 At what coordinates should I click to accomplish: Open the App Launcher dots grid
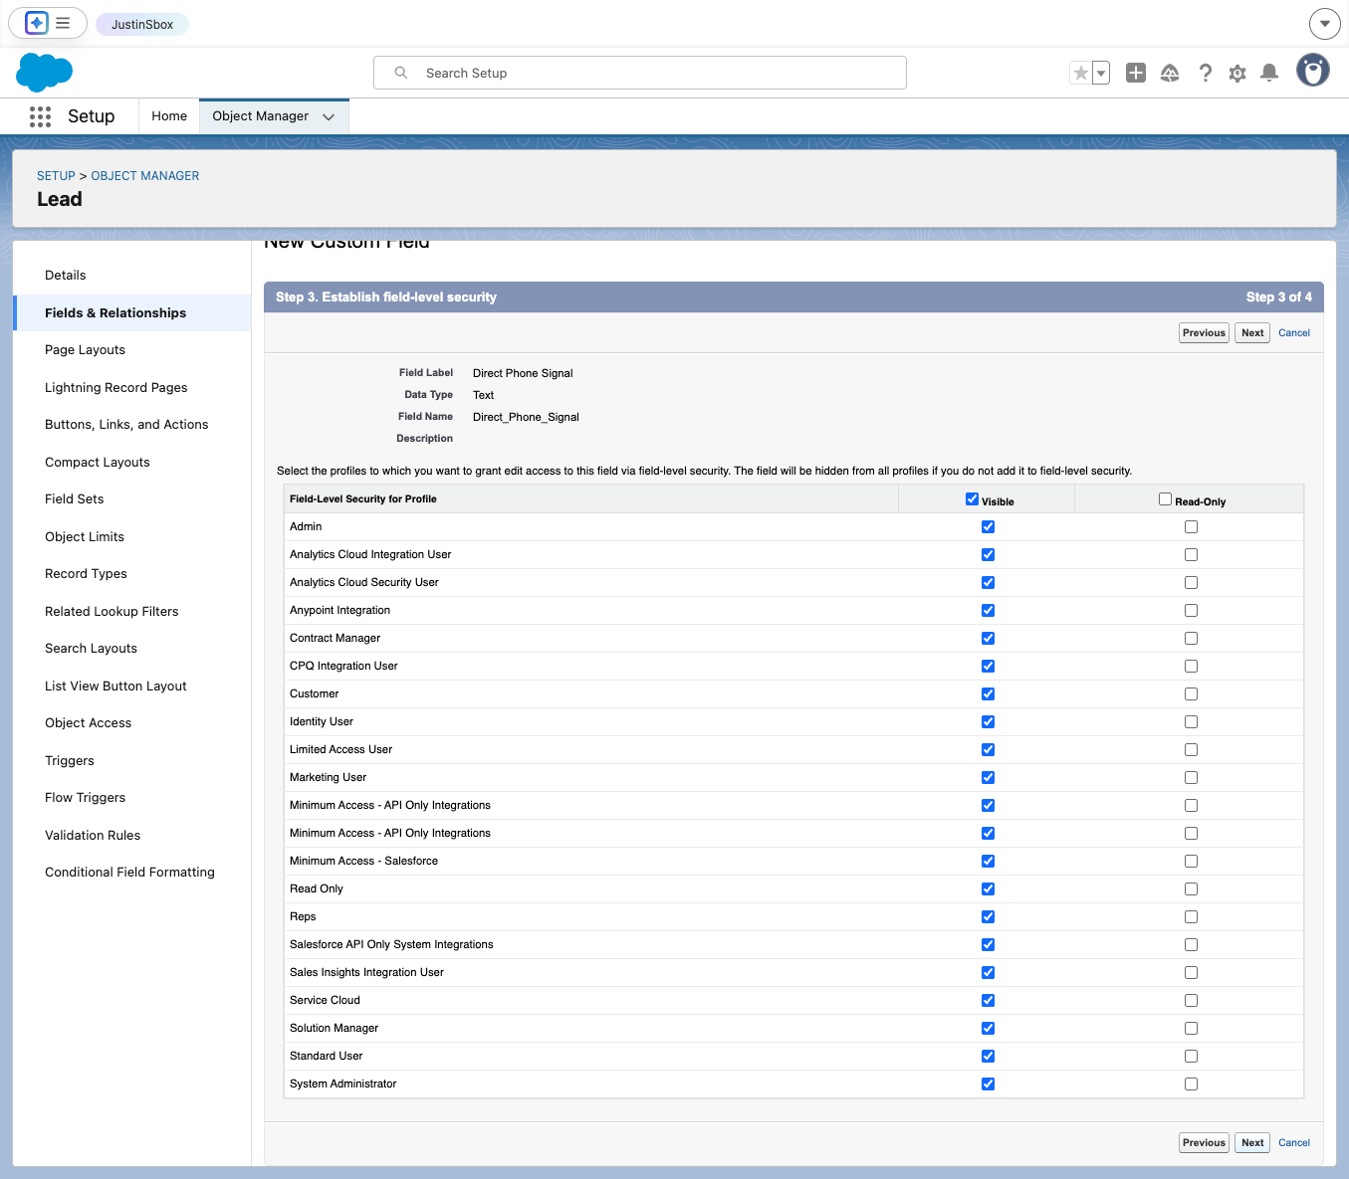[40, 116]
